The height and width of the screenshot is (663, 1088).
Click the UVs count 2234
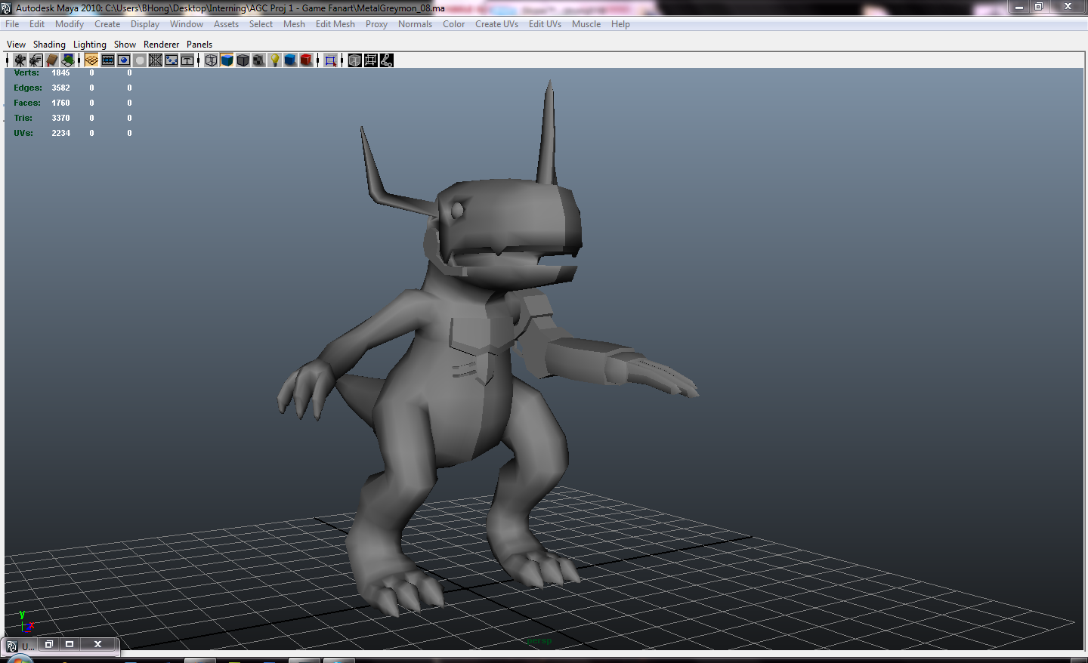pyautogui.click(x=60, y=133)
